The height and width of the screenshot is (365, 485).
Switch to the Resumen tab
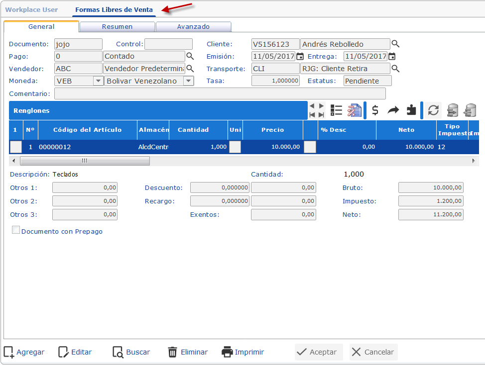(117, 27)
